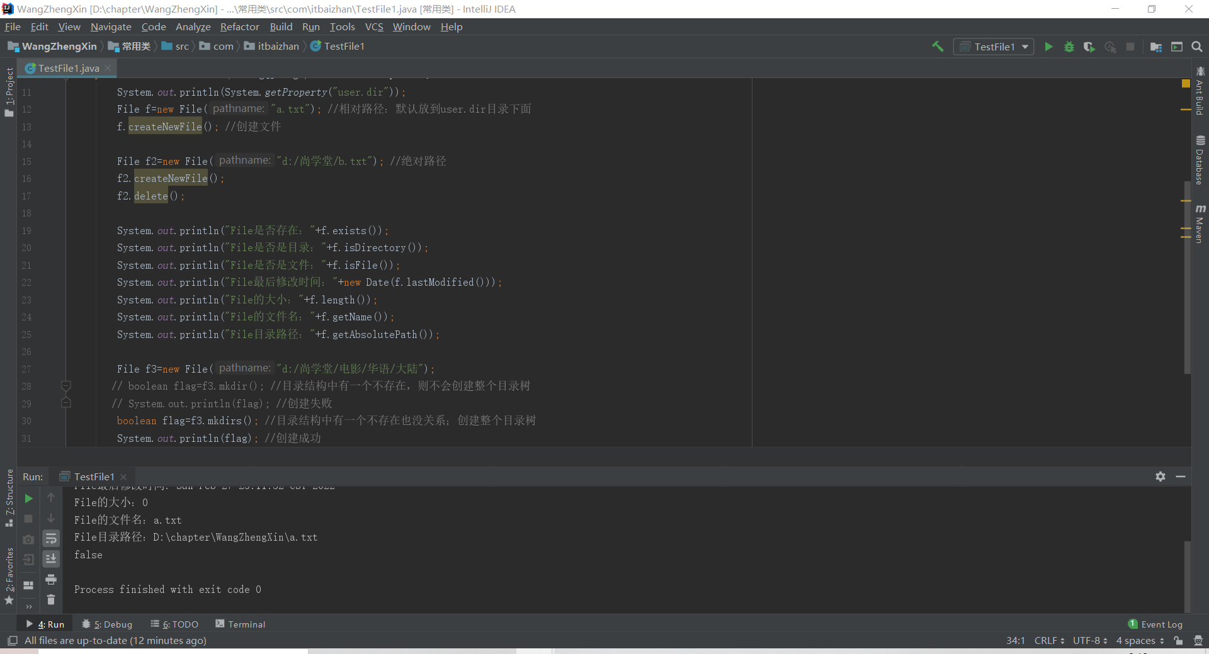This screenshot has width=1209, height=654.
Task: Toggle the Project tool window
Action: (9, 92)
